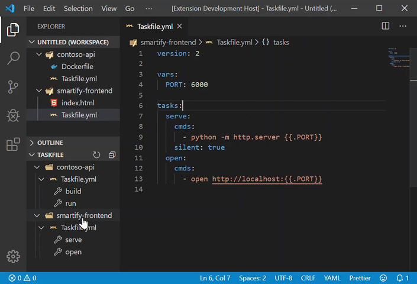Screen dimensions: 417x284
Task: Open the File menu
Action: [29, 8]
